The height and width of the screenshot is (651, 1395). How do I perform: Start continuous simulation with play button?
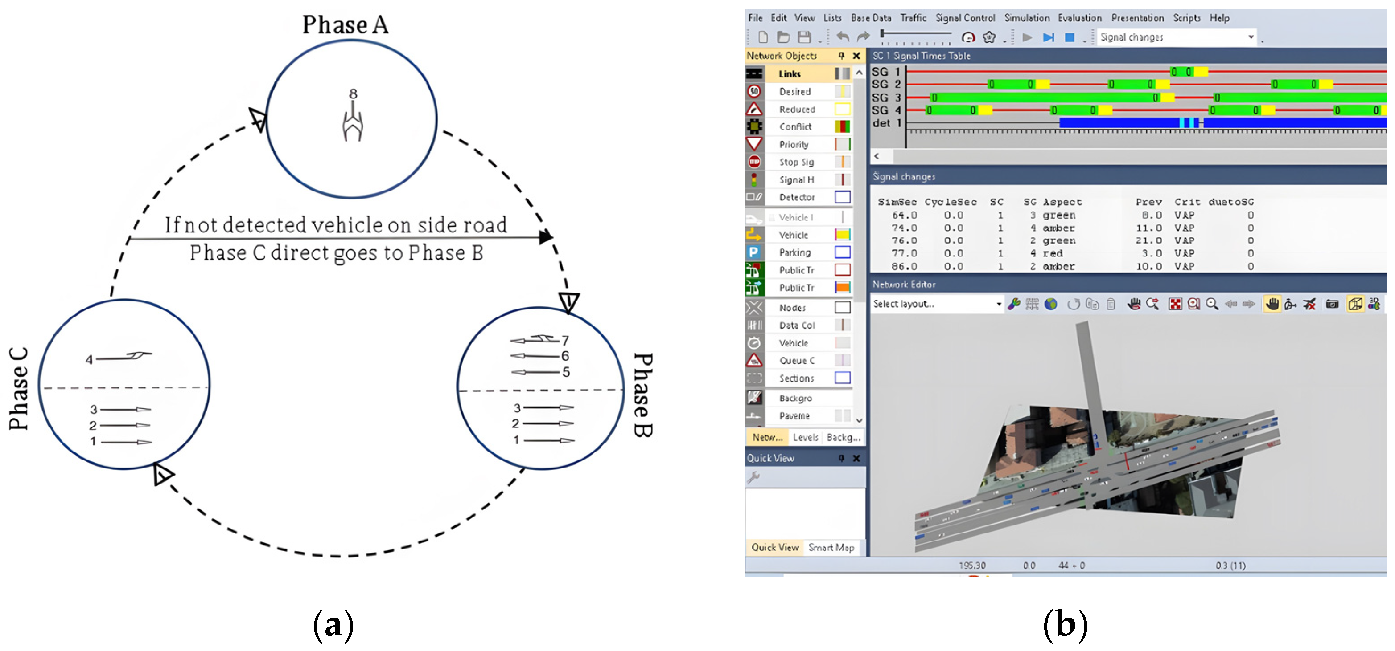click(x=1027, y=37)
